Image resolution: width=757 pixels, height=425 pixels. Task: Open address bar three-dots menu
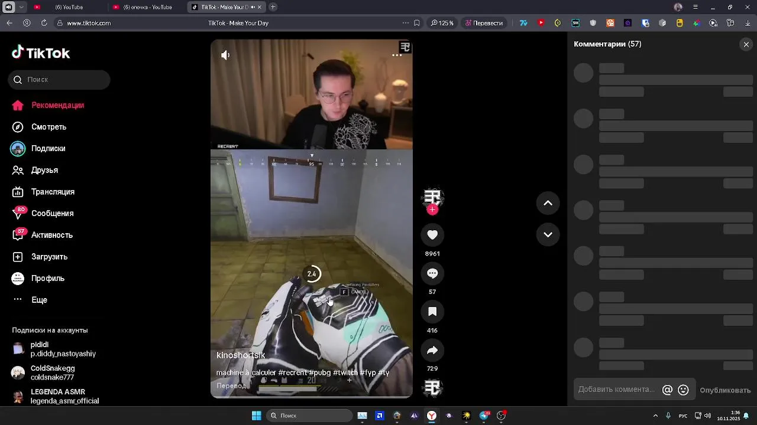(x=405, y=23)
